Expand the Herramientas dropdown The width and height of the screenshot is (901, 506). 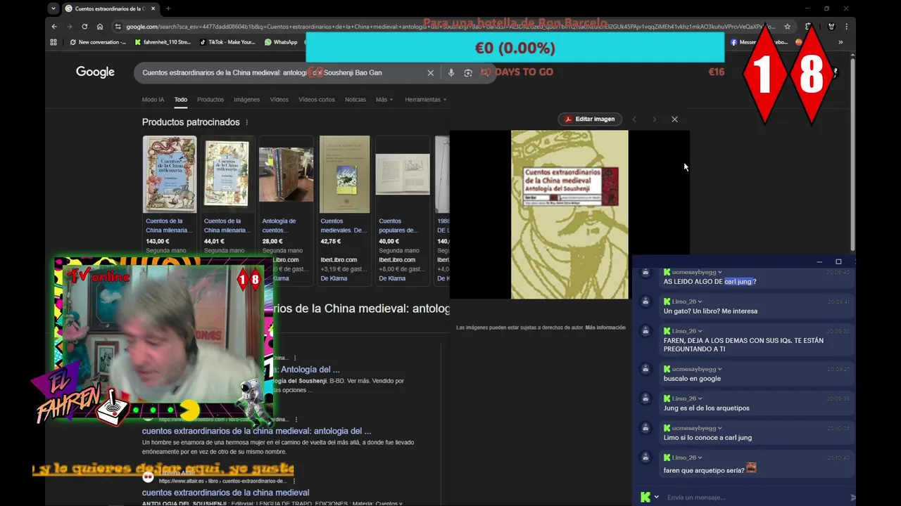(426, 100)
